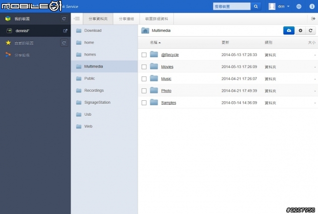Viewport: 318px width, 214px height.
Task: Open the home shared folder
Action: click(104, 43)
